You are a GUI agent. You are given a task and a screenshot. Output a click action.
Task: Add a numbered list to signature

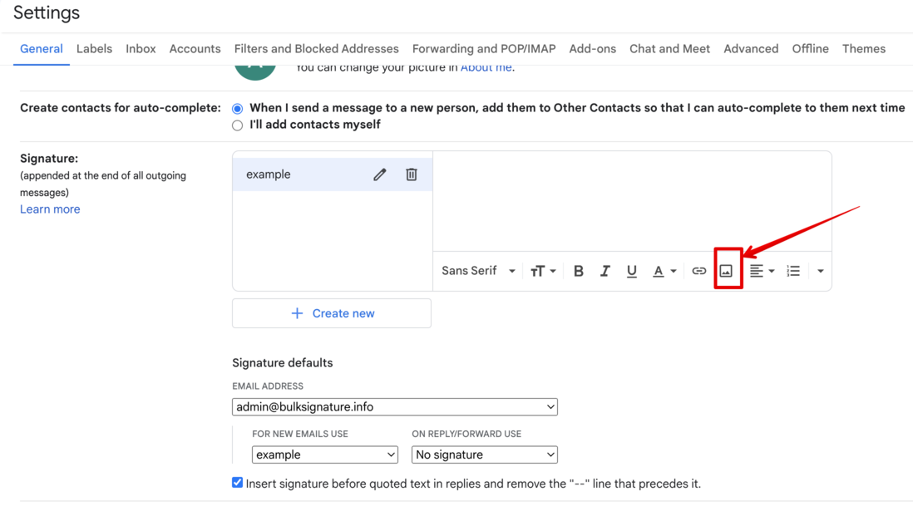[x=793, y=271]
